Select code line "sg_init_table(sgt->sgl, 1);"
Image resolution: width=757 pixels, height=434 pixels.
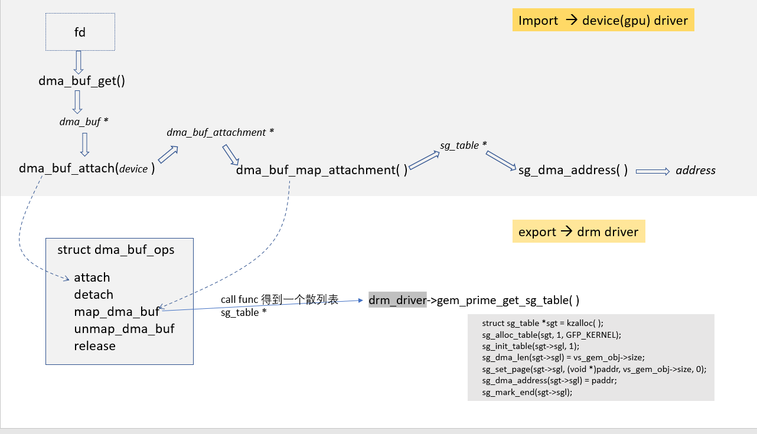(530, 346)
